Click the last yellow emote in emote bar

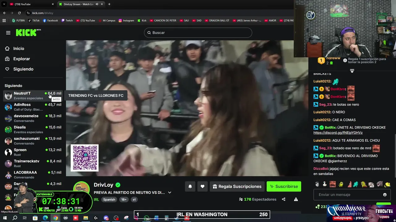click(387, 184)
